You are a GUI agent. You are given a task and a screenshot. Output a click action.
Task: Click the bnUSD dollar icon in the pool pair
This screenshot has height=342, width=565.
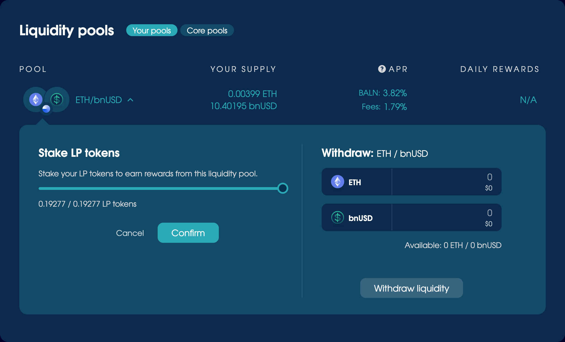[57, 99]
